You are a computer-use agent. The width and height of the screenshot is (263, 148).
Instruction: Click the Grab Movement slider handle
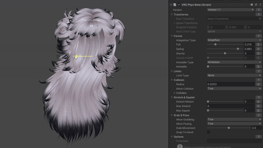(x=229, y=128)
